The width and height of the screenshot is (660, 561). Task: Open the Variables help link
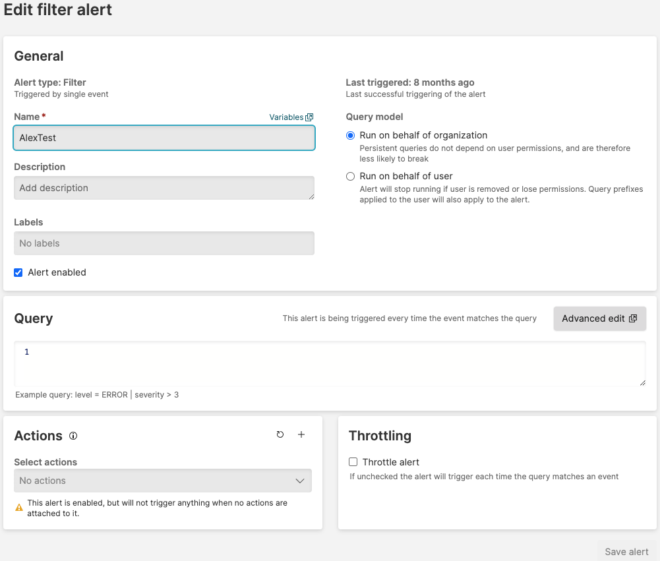point(286,117)
